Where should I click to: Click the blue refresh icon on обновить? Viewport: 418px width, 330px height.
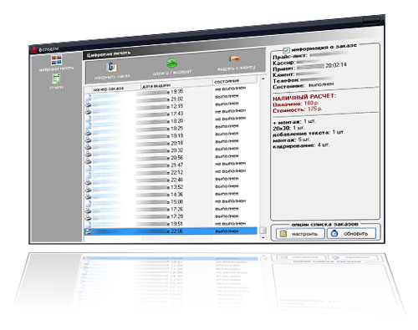coord(334,234)
